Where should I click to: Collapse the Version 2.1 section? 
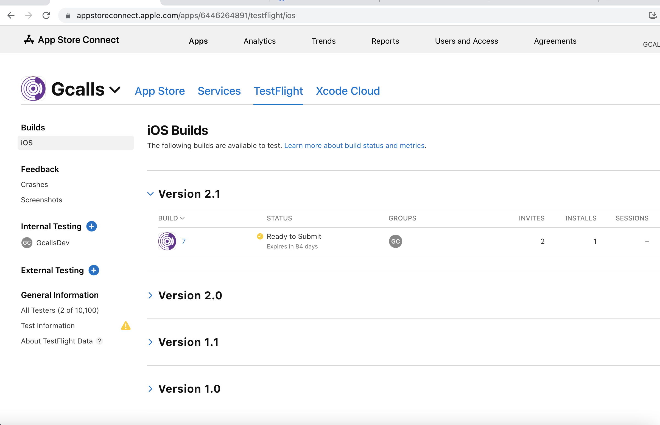[150, 194]
